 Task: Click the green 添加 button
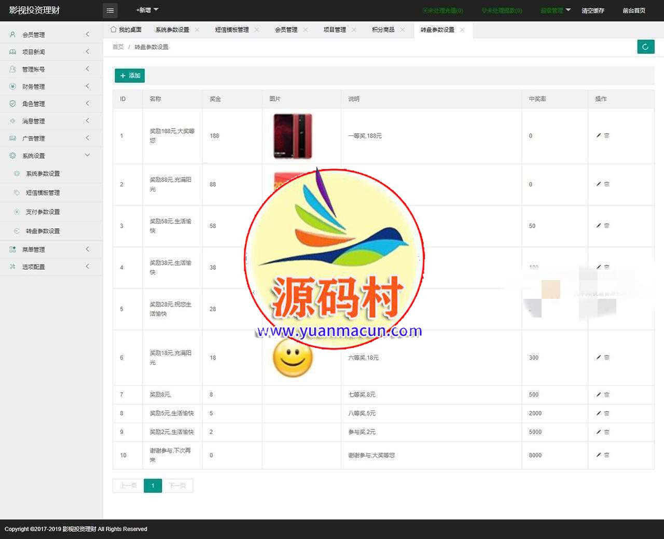[130, 76]
